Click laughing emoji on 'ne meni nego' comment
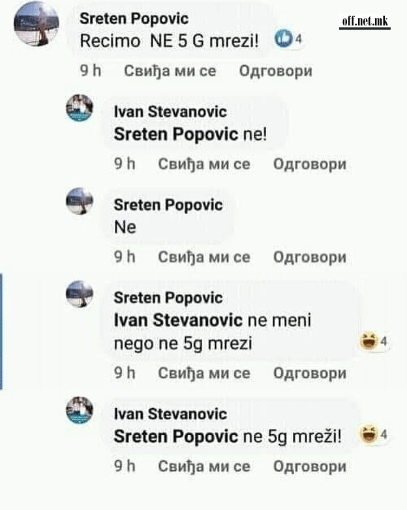 tap(369, 341)
